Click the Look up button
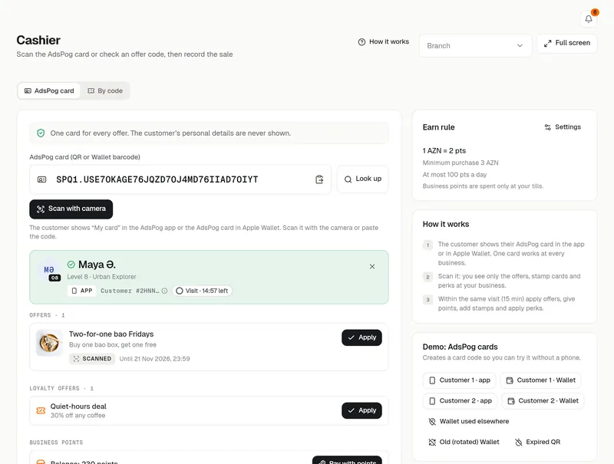The image size is (614, 464). [362, 179]
